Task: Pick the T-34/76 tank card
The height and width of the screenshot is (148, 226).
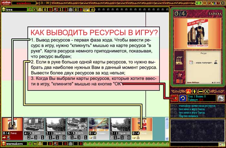Action: click(77, 128)
